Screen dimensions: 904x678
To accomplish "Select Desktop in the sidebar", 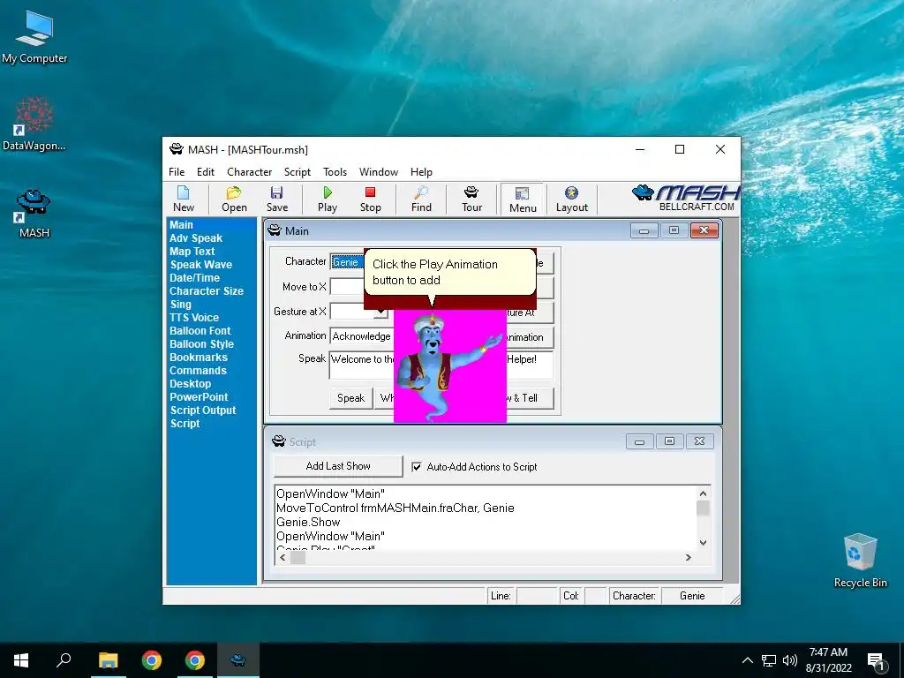I will click(190, 384).
